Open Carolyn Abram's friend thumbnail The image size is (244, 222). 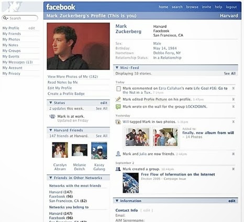[60, 150]
